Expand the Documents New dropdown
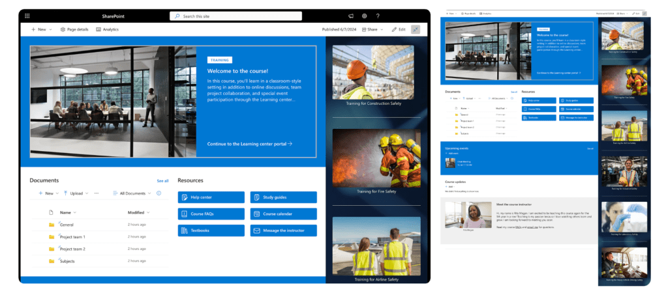The height and width of the screenshot is (295, 668). [x=57, y=193]
